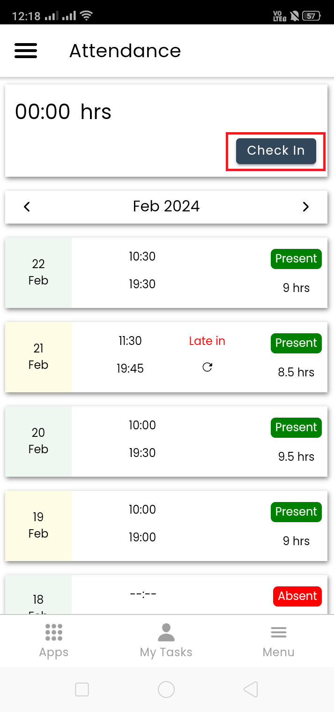
Task: Open the 22 Feb date cell
Action: click(38, 272)
